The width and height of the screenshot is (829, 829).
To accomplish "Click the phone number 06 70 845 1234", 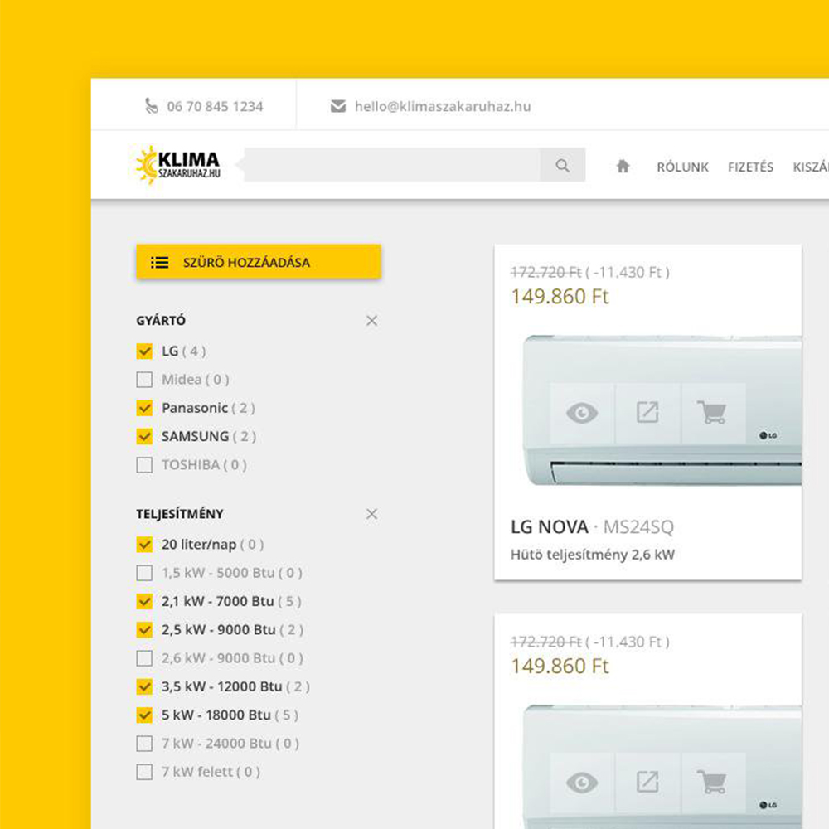I will [215, 106].
